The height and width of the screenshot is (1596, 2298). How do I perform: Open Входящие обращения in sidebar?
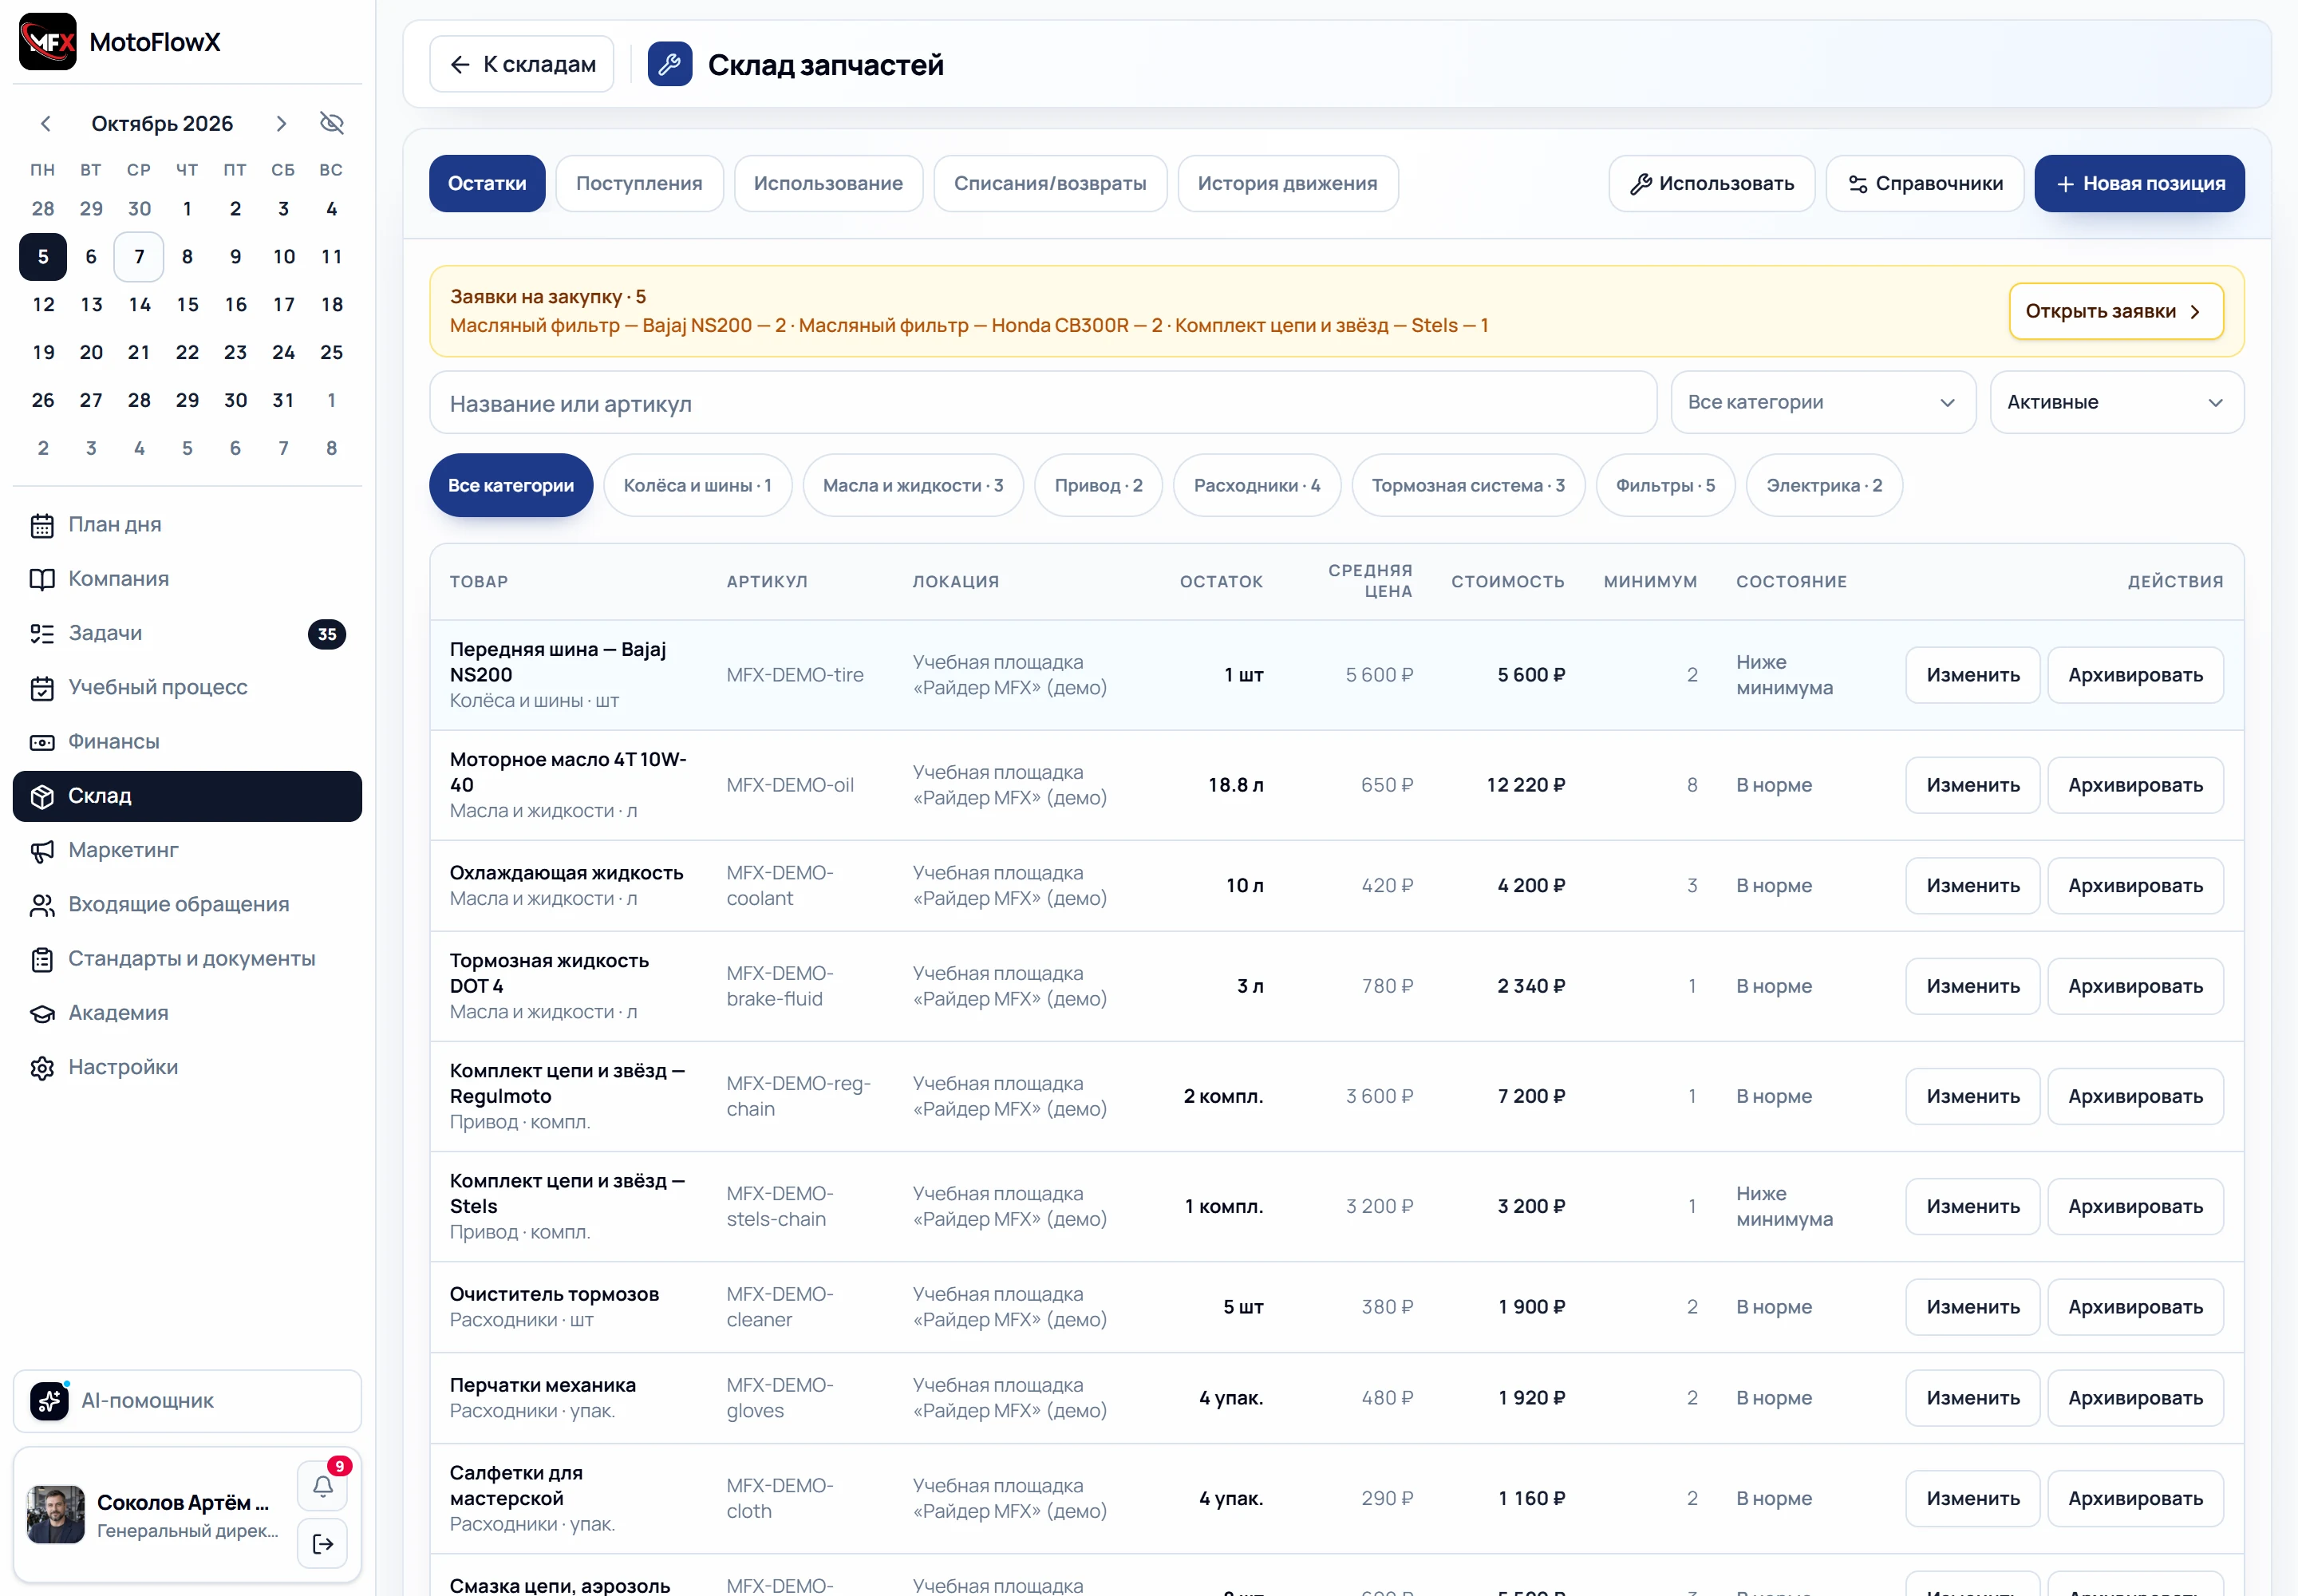[x=187, y=905]
